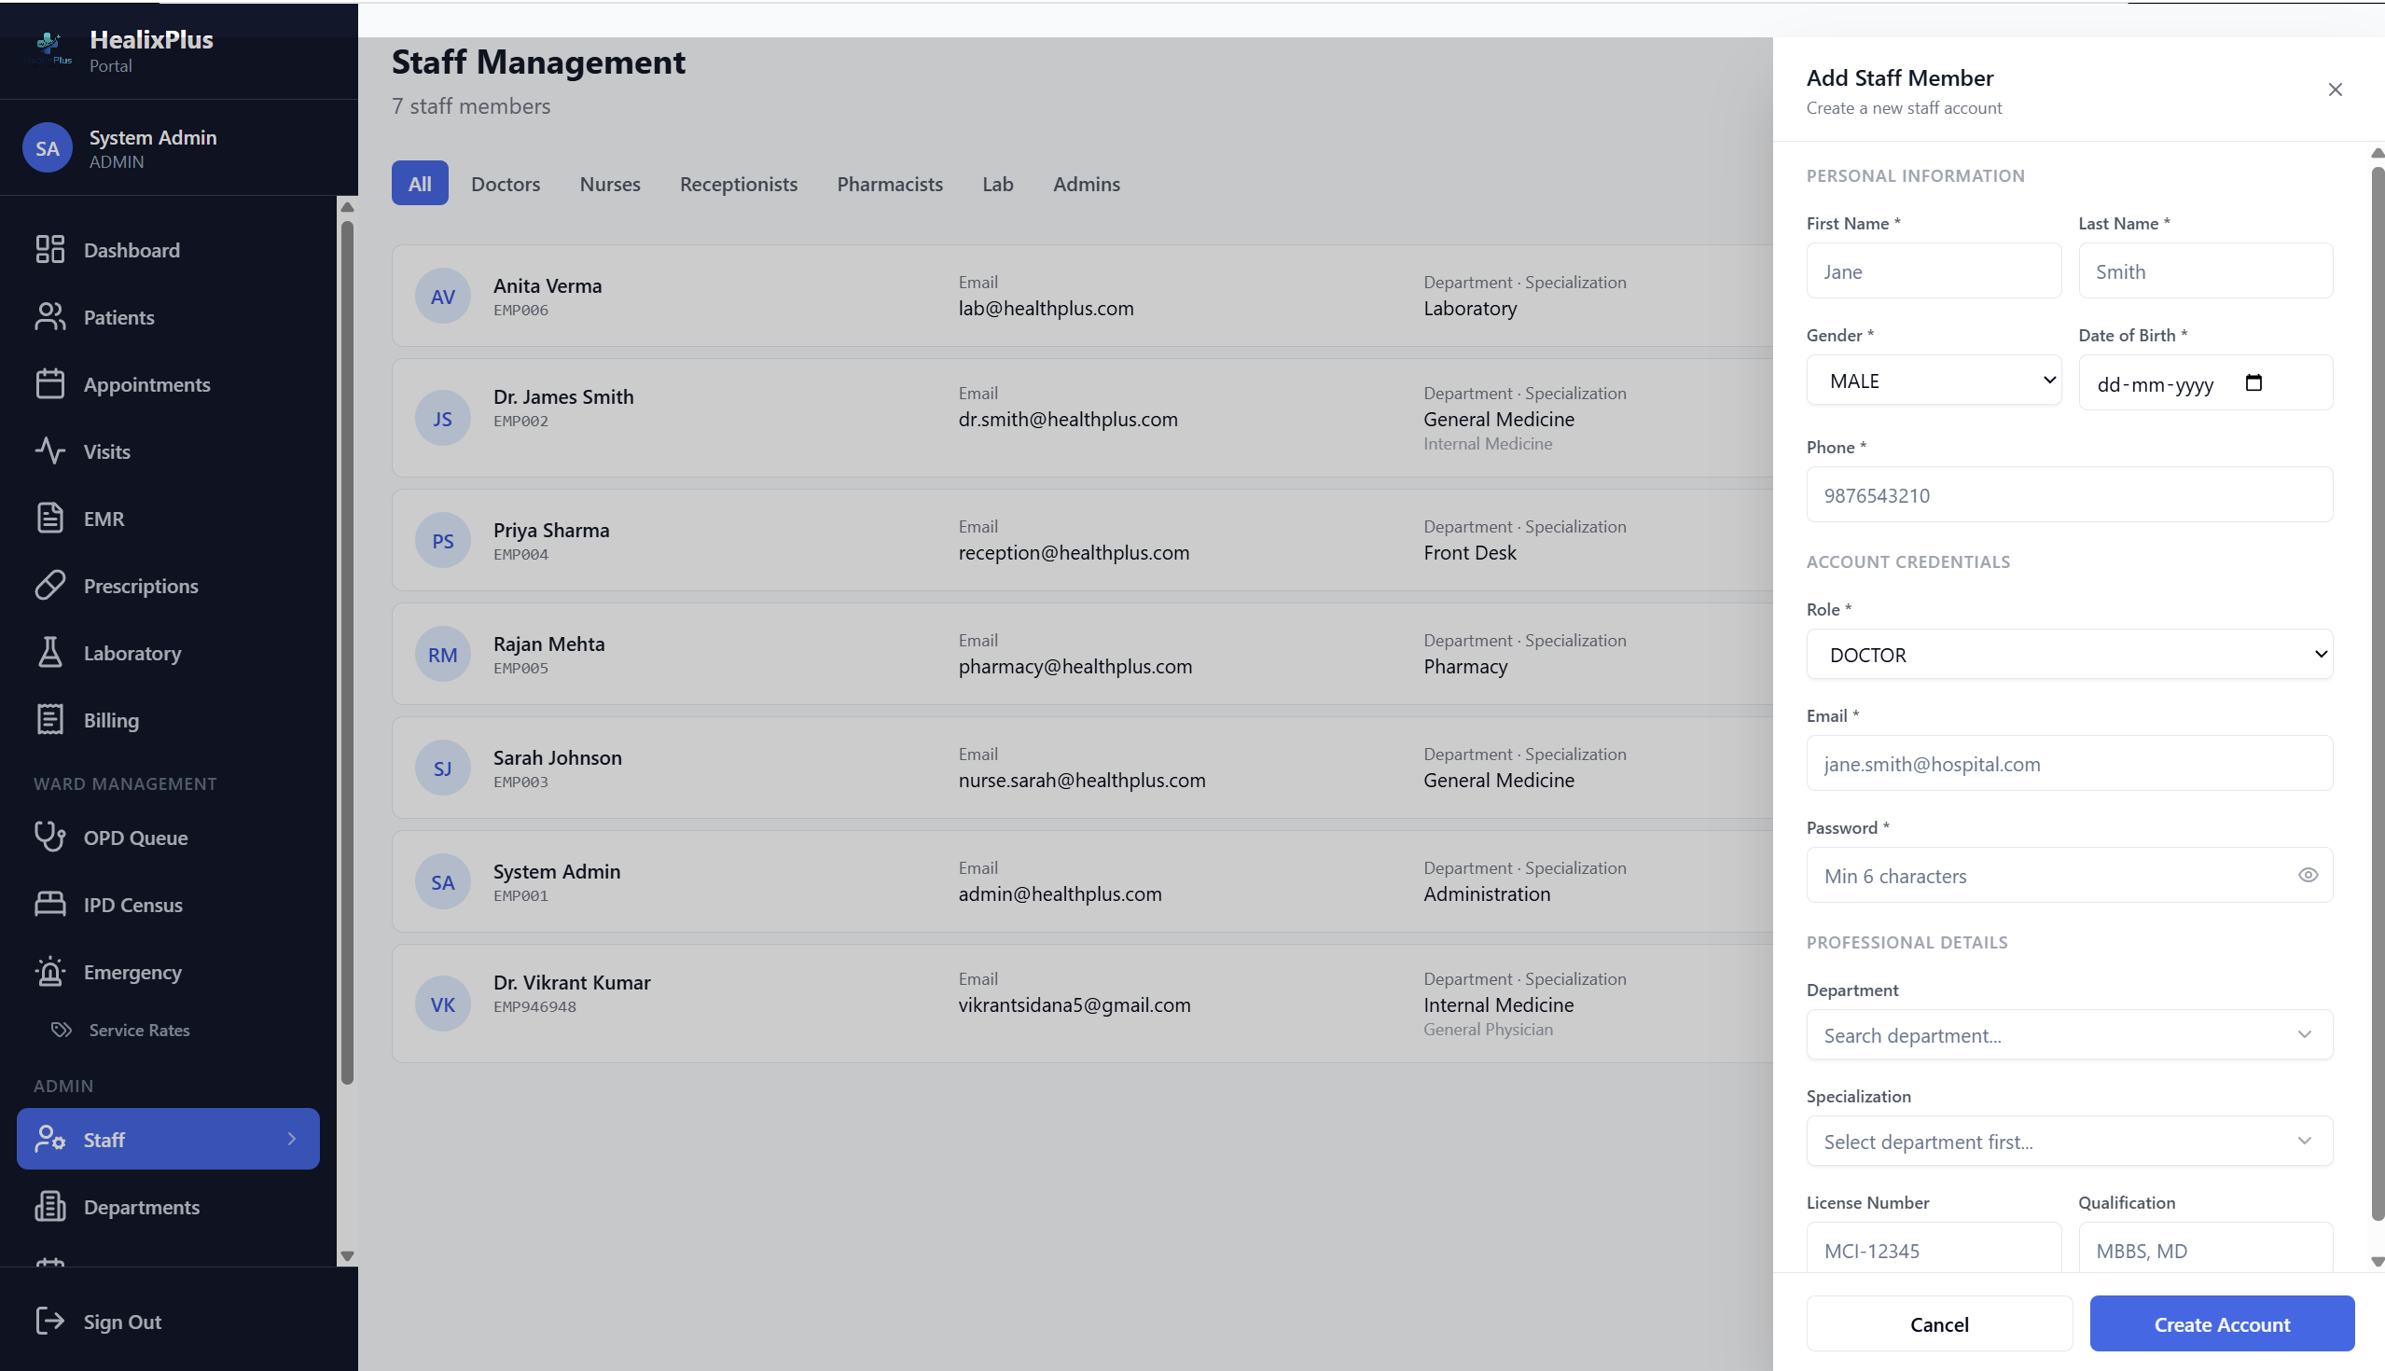This screenshot has width=2385, height=1371.
Task: Open OPD Queue stethoscope icon
Action: (50, 838)
